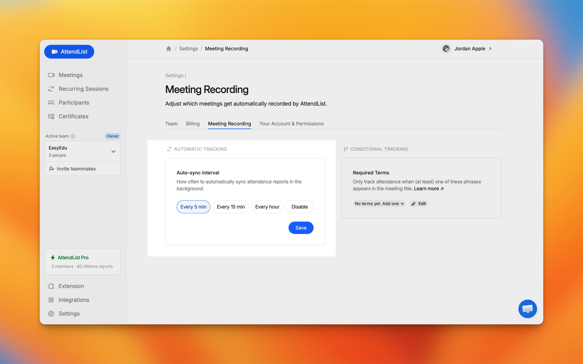This screenshot has height=364, width=583.
Task: Click Settings in the top breadcrumb
Action: (188, 49)
